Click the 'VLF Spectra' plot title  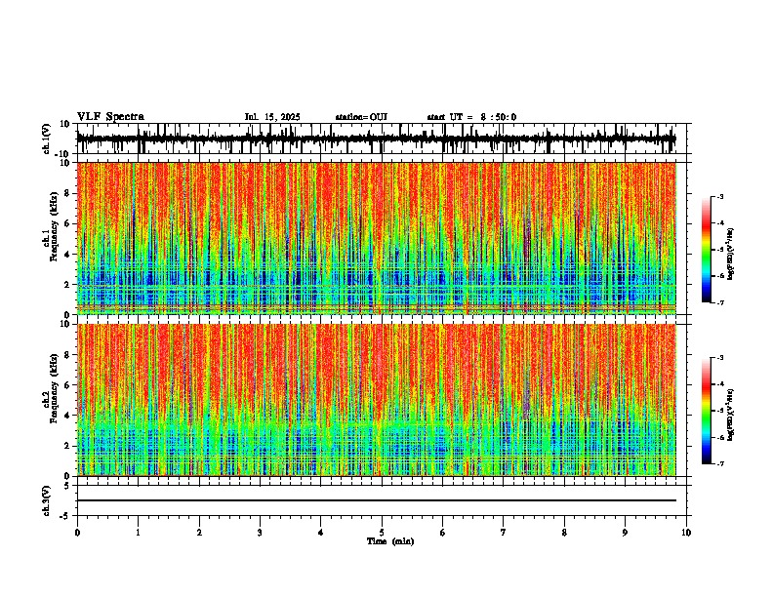(110, 117)
